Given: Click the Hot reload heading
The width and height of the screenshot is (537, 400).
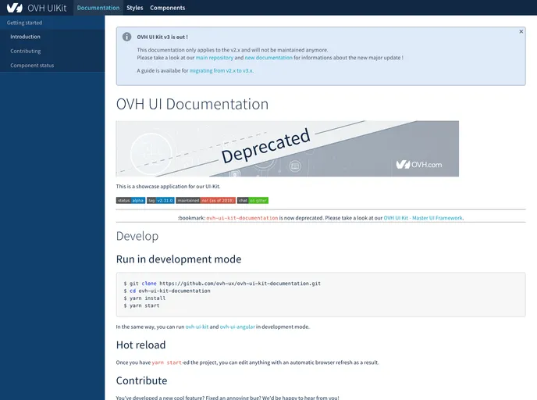Looking at the screenshot, I should coord(140,345).
